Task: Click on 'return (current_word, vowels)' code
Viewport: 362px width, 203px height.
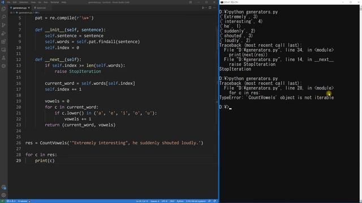Action: click(x=80, y=125)
